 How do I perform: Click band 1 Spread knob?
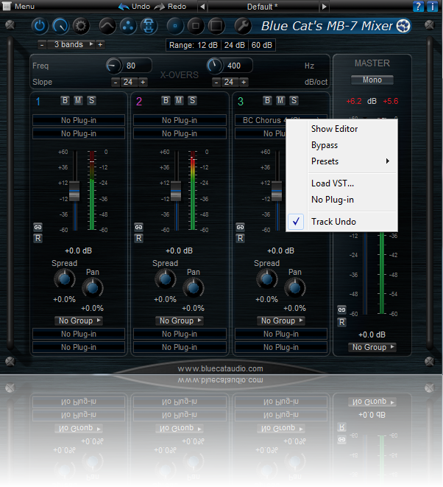click(x=65, y=279)
